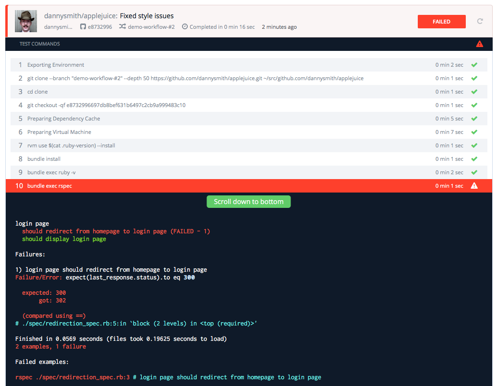Click green checkmark on cd clone row
Viewport: 497px width, 386px height.
pyautogui.click(x=474, y=92)
